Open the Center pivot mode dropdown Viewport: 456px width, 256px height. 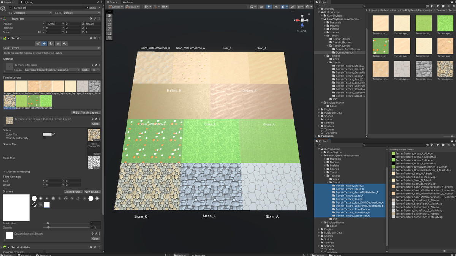click(x=116, y=7)
